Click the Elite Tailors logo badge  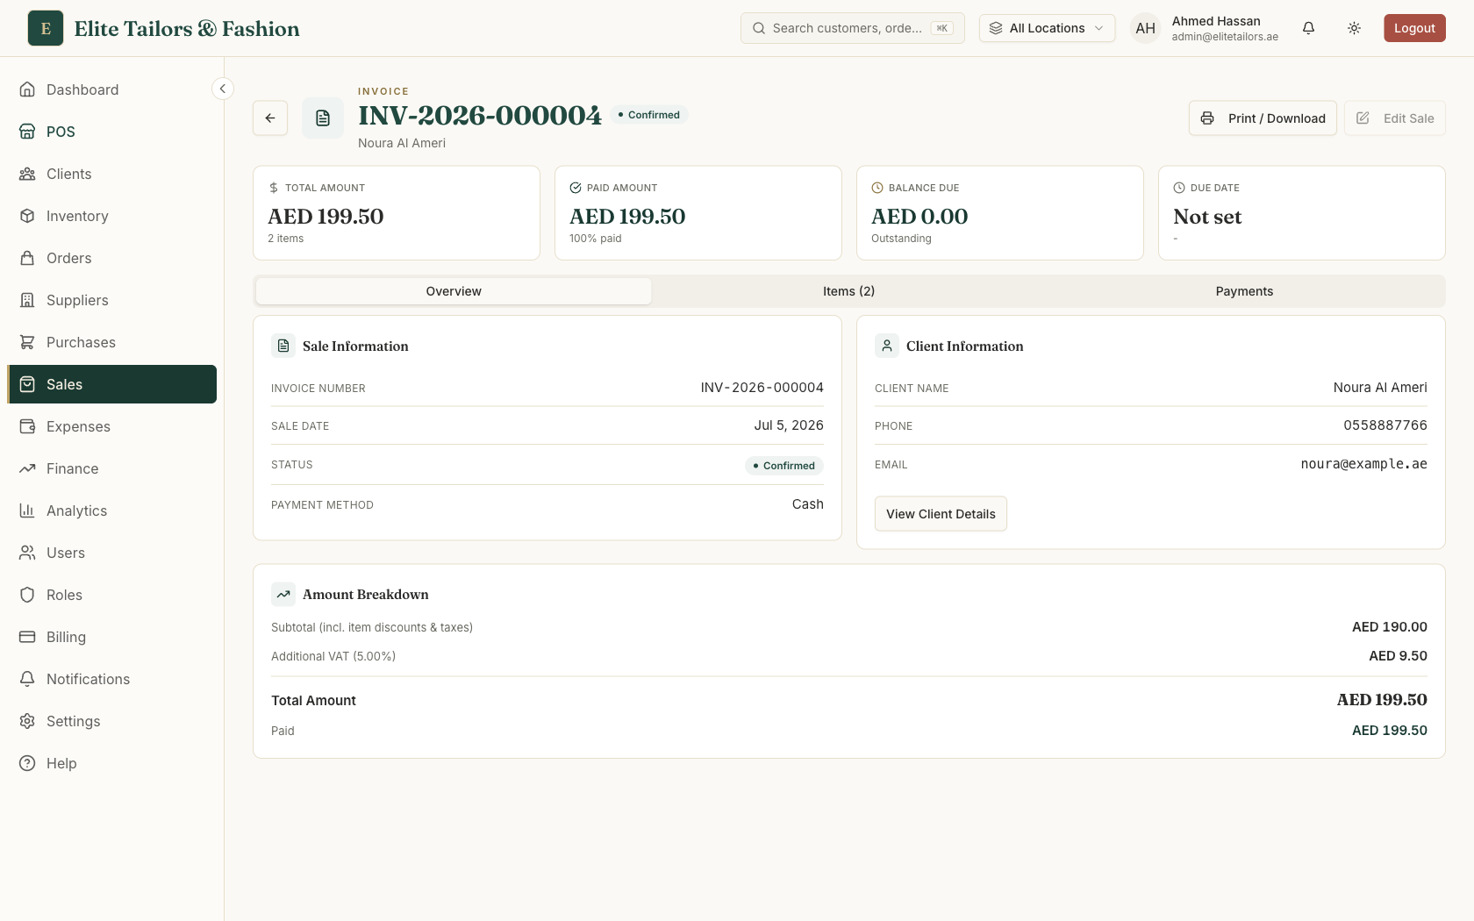tap(46, 28)
